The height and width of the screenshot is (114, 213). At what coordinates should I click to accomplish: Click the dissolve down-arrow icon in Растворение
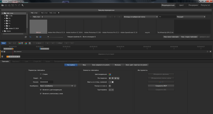(x=113, y=78)
